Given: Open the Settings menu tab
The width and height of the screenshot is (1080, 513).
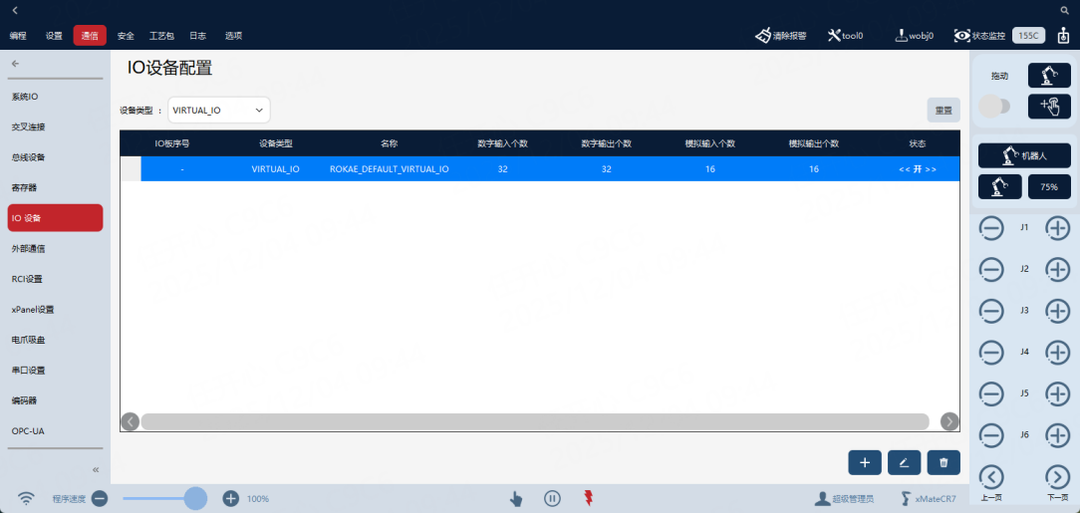Looking at the screenshot, I should 54,36.
